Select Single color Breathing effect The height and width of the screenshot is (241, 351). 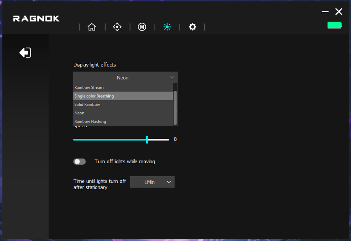pos(123,96)
